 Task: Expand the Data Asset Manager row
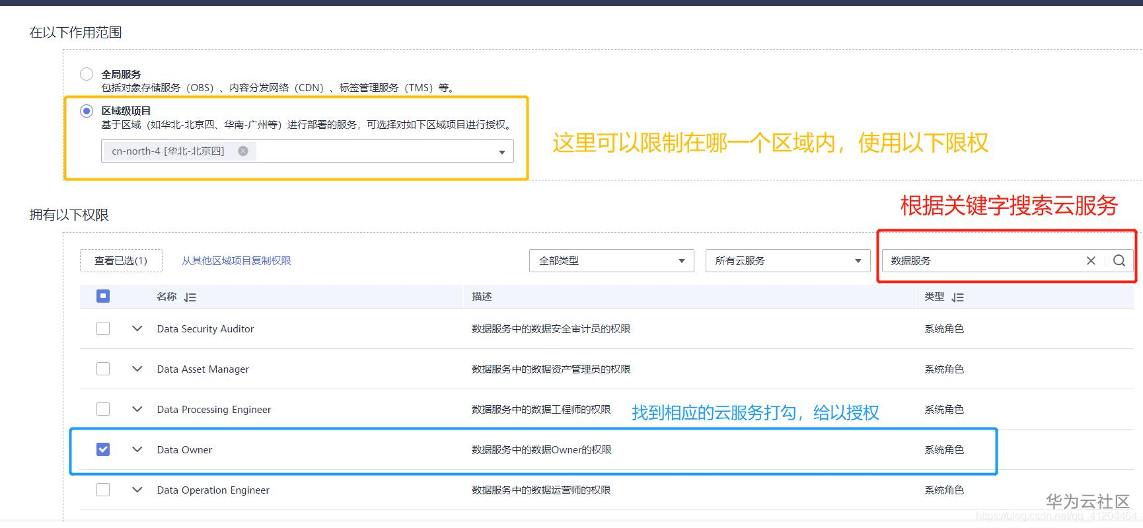click(137, 369)
